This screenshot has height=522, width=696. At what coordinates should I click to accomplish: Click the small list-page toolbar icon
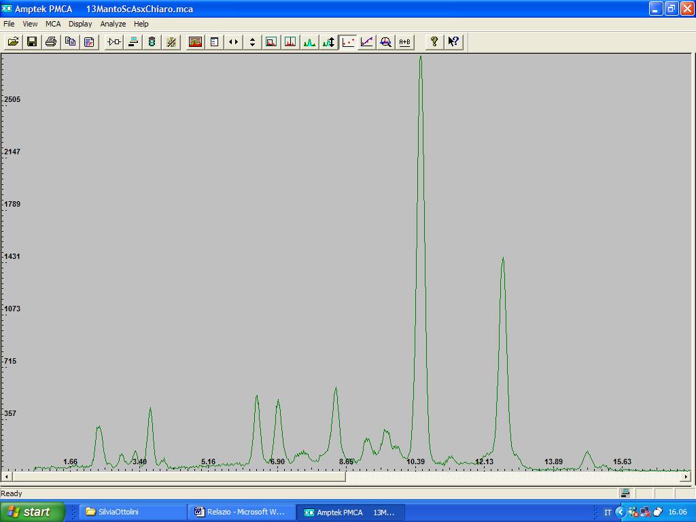[214, 41]
